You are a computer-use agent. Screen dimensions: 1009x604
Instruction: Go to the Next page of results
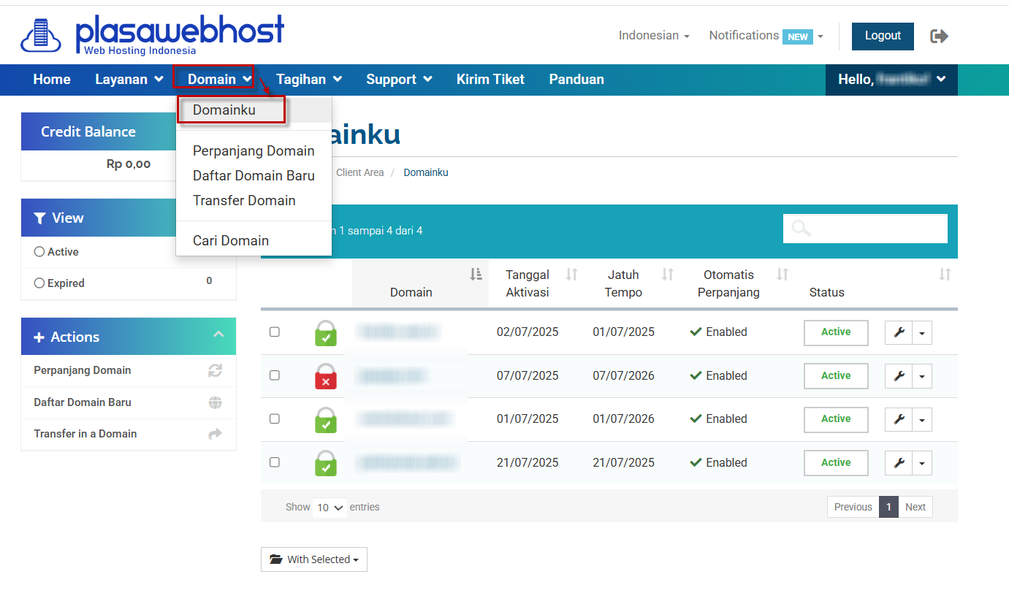pyautogui.click(x=915, y=507)
